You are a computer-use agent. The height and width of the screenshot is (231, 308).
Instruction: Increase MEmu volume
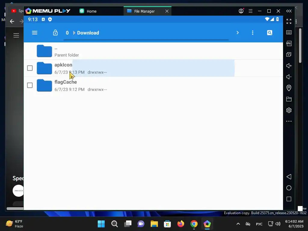click(x=289, y=66)
